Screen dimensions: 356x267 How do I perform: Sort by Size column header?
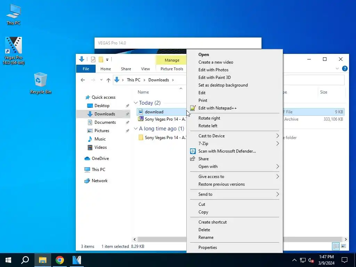pos(324,92)
